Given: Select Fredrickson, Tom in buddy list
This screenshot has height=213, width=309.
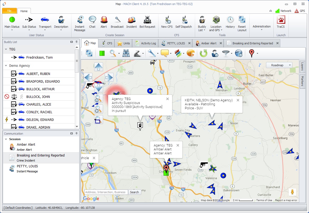Looking at the screenshot, I should pyautogui.click(x=39, y=57).
